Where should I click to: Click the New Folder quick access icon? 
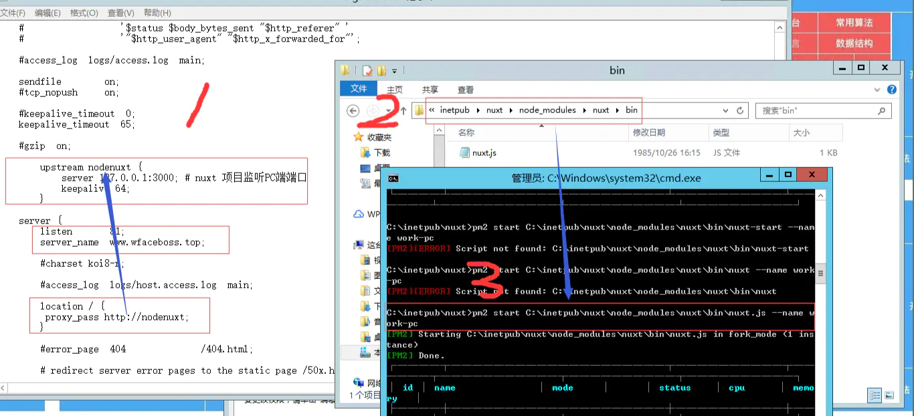[x=381, y=70]
